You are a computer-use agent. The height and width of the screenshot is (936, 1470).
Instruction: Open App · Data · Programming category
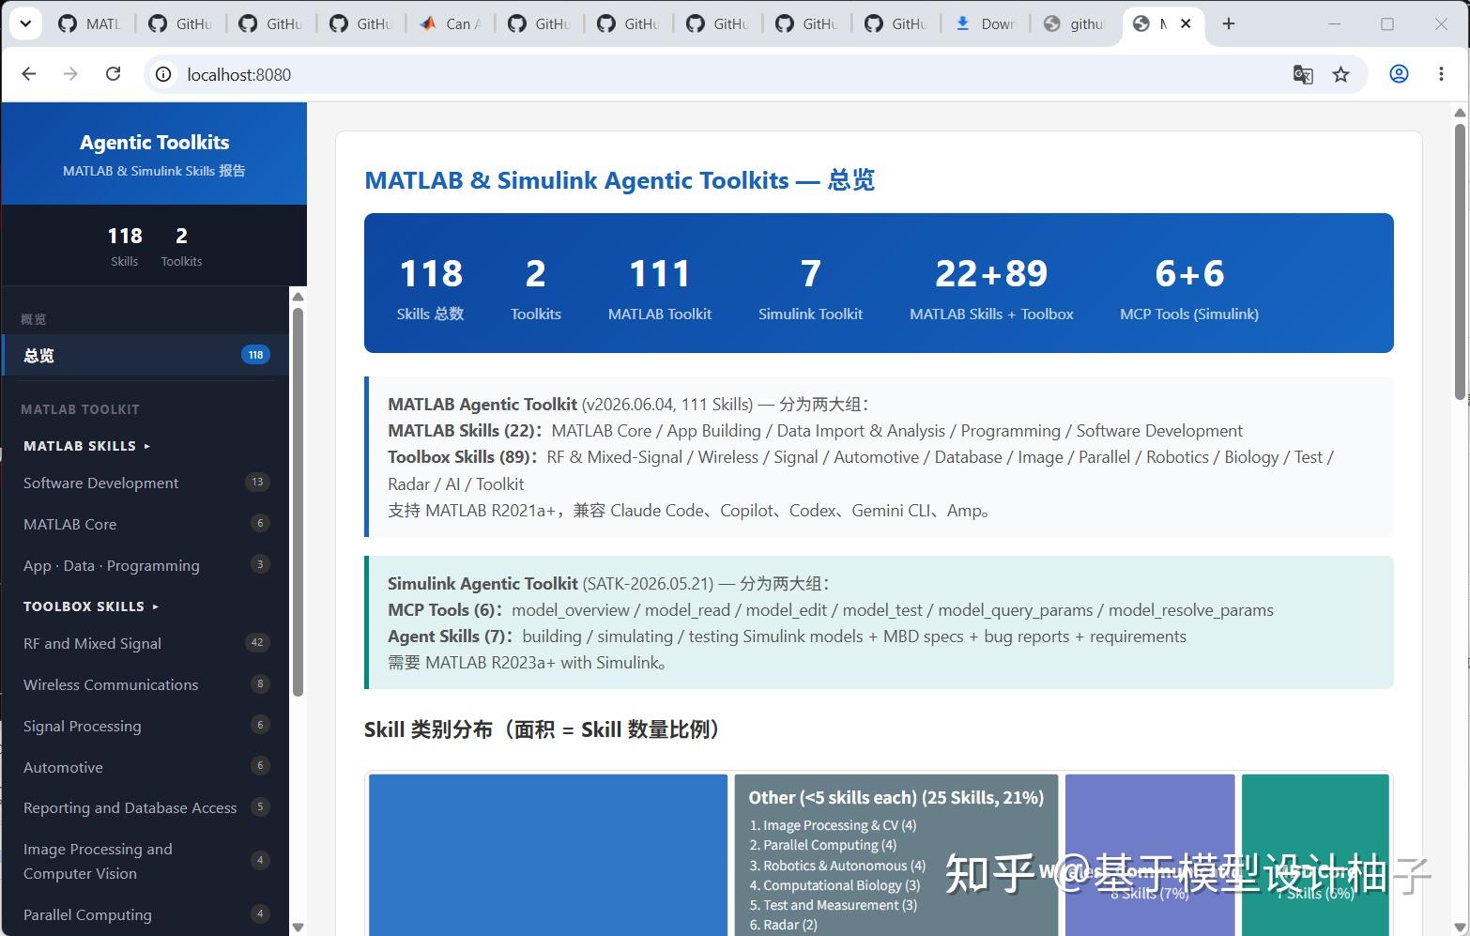point(145,565)
